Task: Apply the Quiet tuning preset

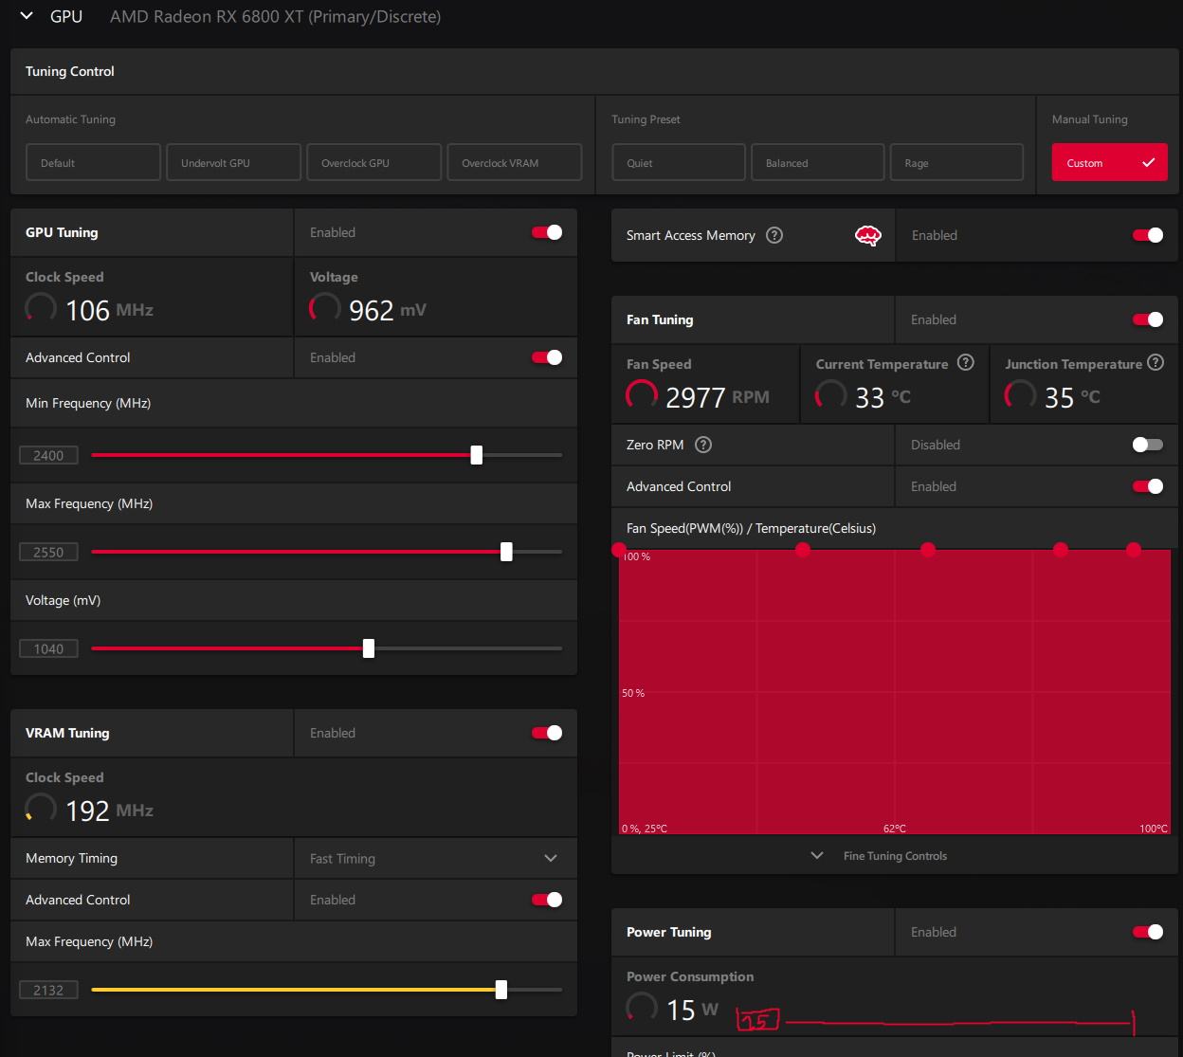Action: point(679,162)
